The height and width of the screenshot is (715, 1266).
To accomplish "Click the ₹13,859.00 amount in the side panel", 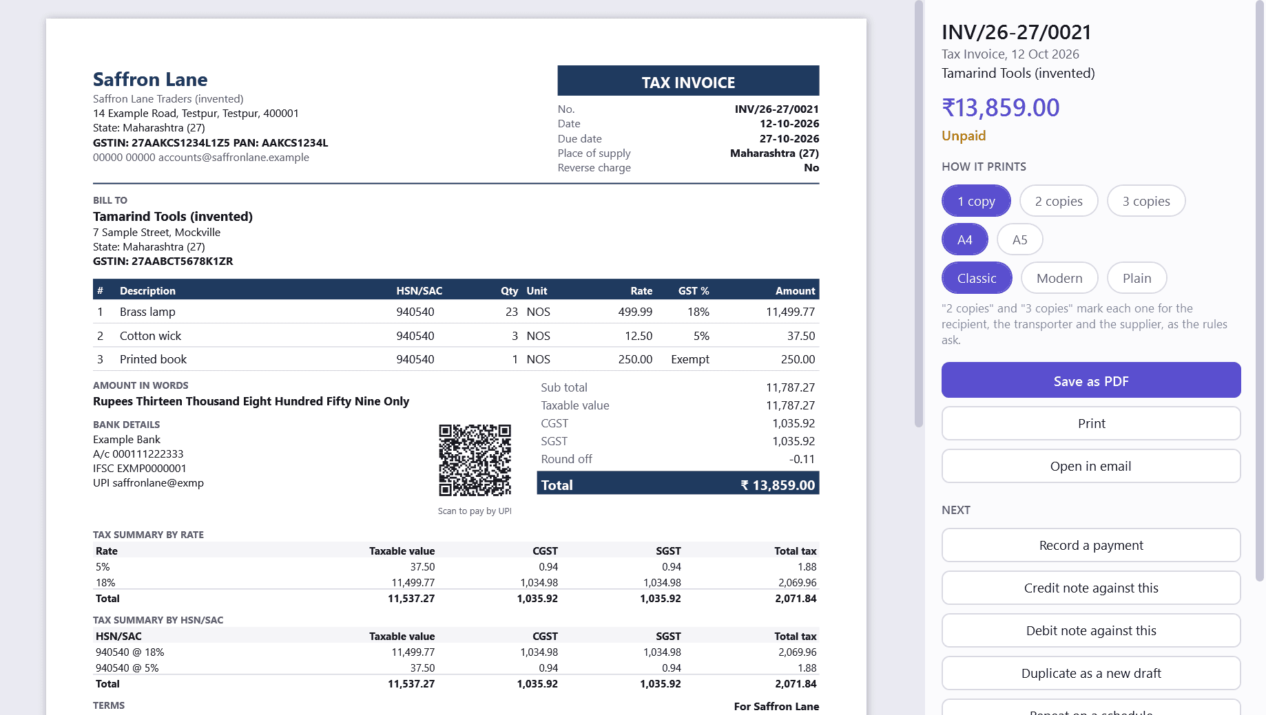I will [x=1000, y=107].
